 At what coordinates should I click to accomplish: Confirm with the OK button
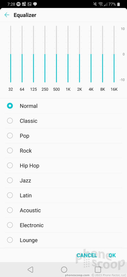click(x=112, y=255)
